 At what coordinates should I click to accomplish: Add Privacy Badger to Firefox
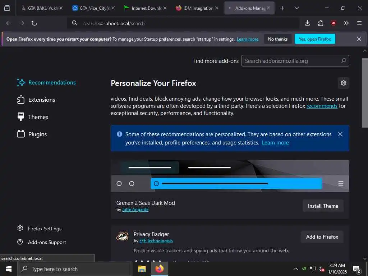click(322, 237)
